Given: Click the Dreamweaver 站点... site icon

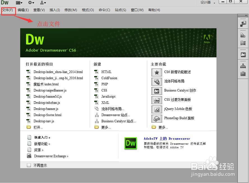Looking at the screenshot, I should click(x=97, y=115).
